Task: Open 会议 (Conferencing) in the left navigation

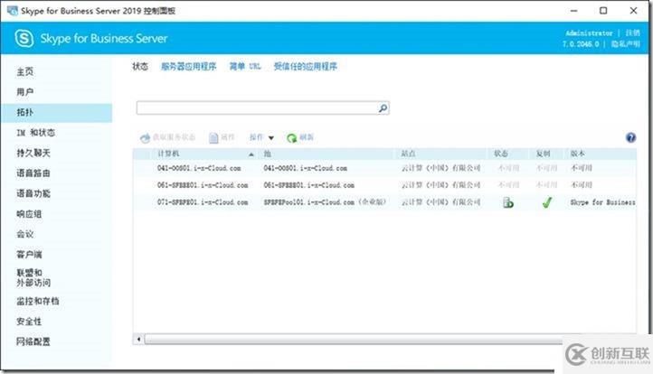Action: pos(25,234)
